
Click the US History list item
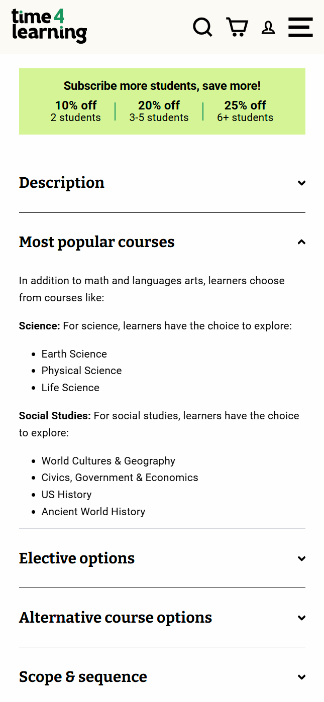click(x=66, y=495)
